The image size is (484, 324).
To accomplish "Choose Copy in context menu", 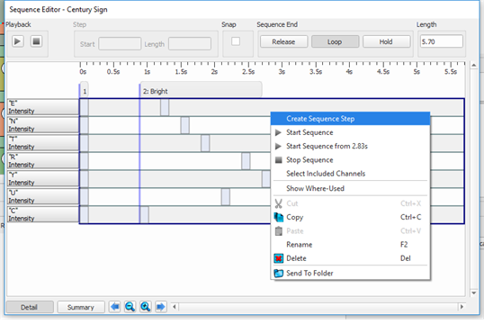I will tap(350, 217).
